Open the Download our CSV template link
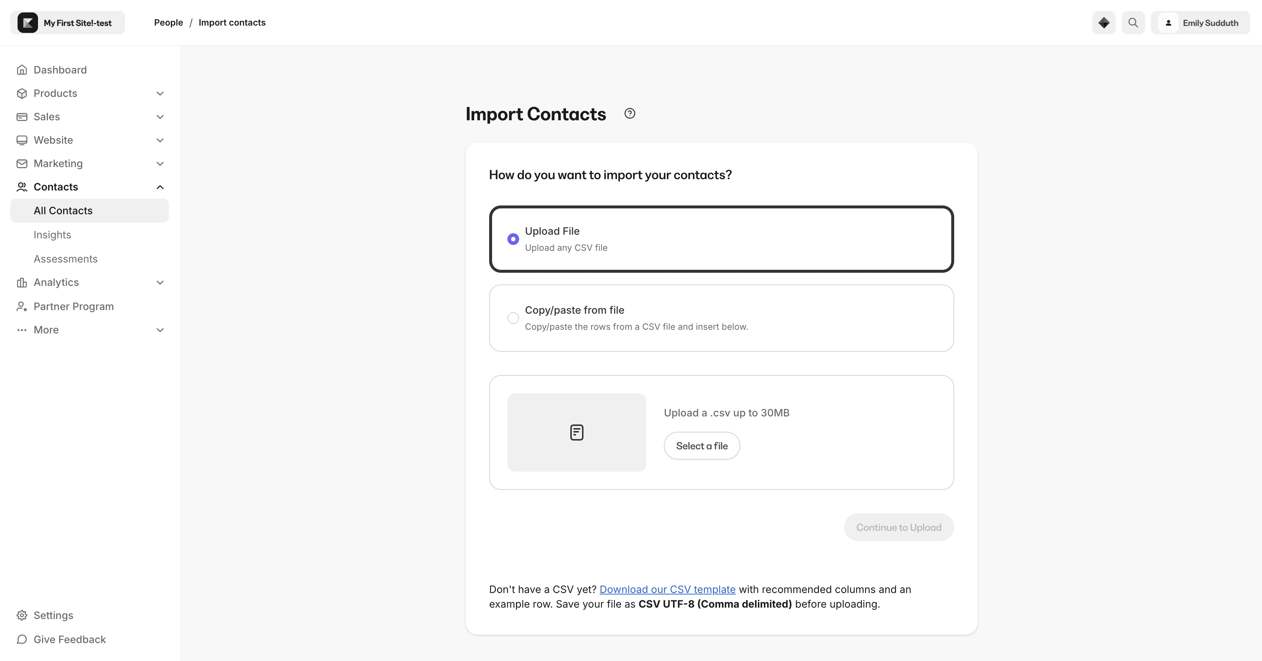The height and width of the screenshot is (661, 1262). [667, 589]
